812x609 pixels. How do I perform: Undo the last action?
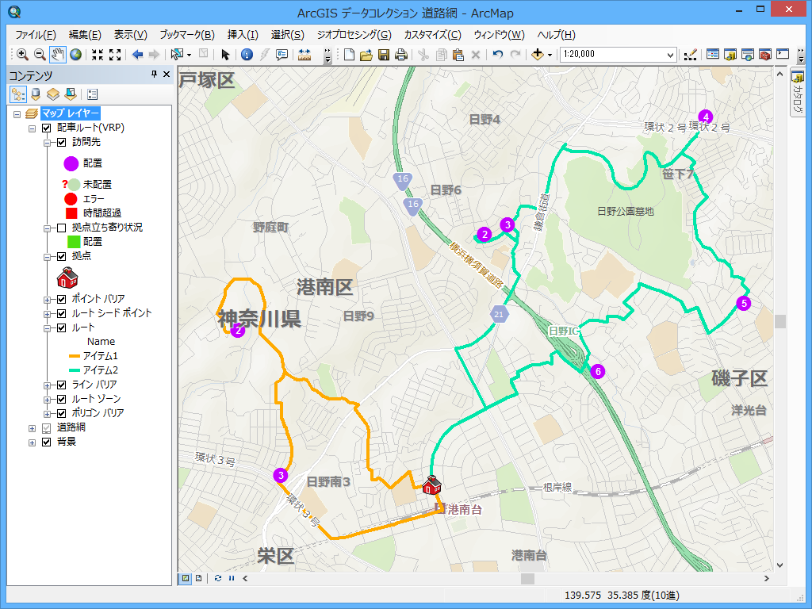click(x=498, y=55)
